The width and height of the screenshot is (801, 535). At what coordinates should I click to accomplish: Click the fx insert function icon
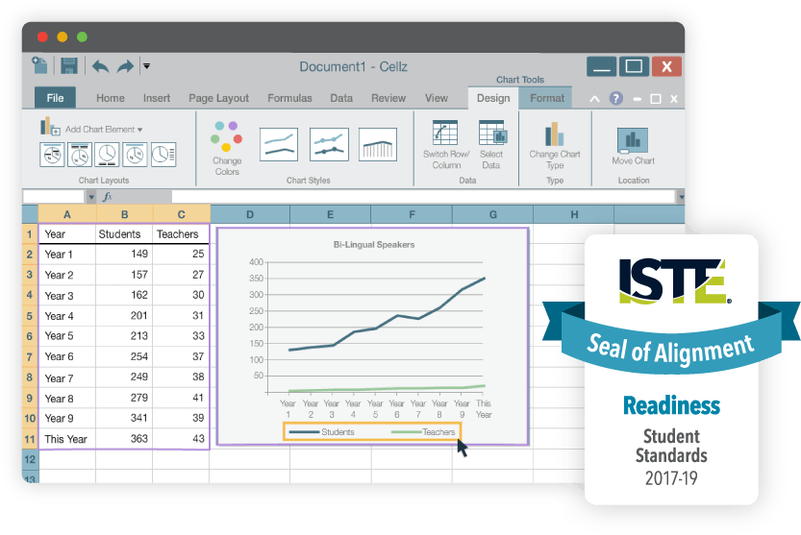(108, 197)
